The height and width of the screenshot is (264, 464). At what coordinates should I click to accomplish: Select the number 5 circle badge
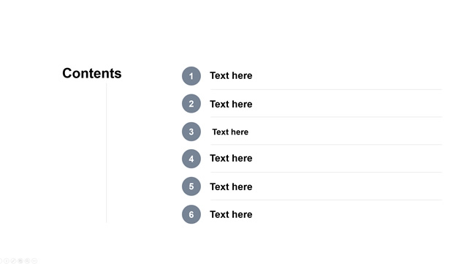coord(191,186)
